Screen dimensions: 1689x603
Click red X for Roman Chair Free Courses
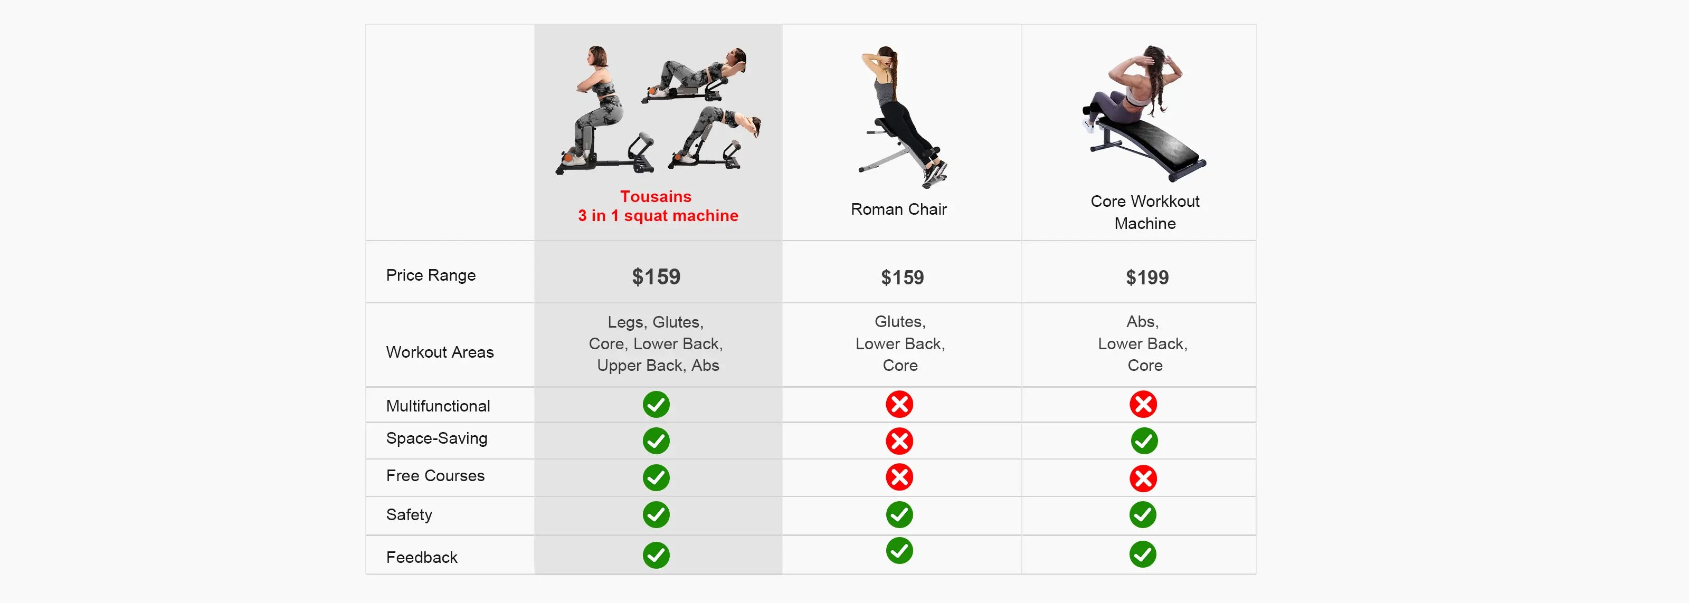[899, 477]
